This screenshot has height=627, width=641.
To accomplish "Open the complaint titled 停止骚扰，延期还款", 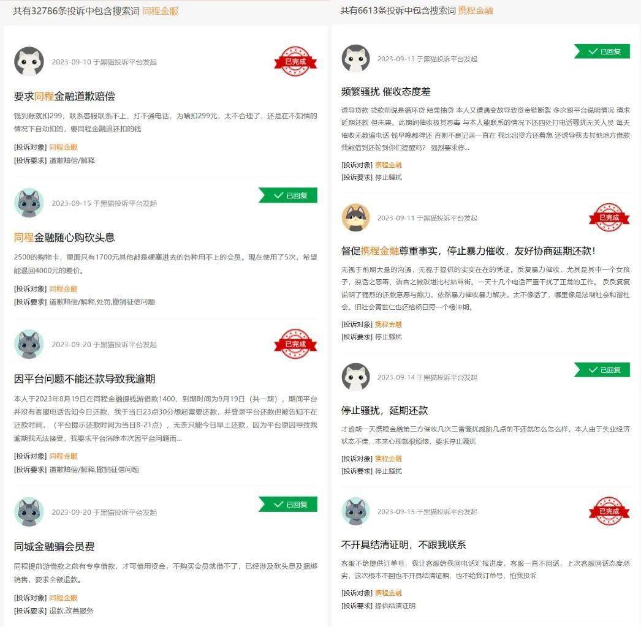I will [x=385, y=410].
